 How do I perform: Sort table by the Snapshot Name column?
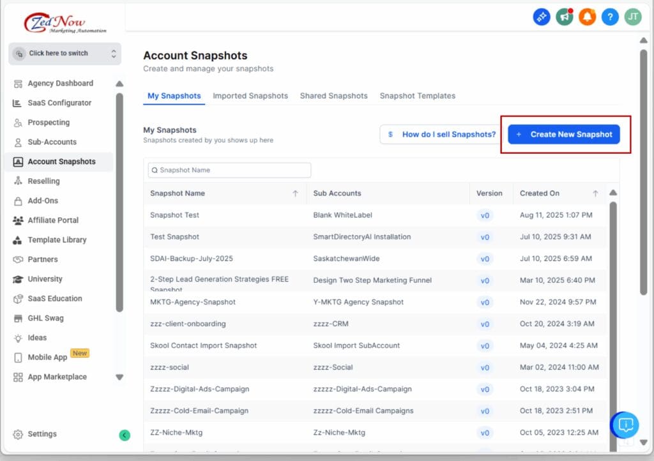(x=178, y=193)
